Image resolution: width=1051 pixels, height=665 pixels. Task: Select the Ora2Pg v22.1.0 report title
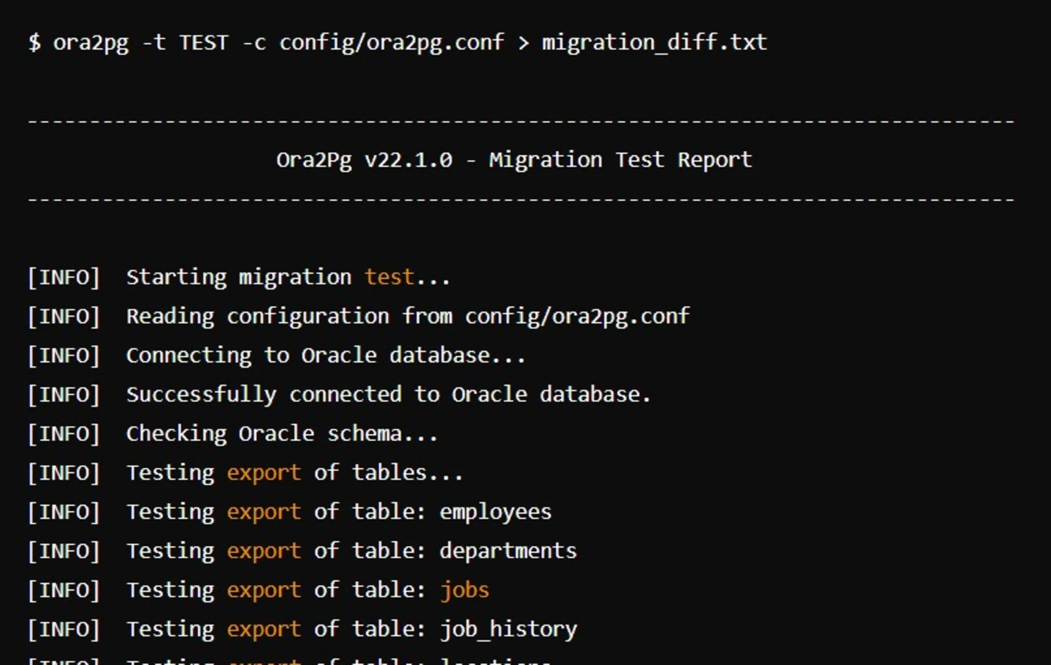click(x=365, y=159)
